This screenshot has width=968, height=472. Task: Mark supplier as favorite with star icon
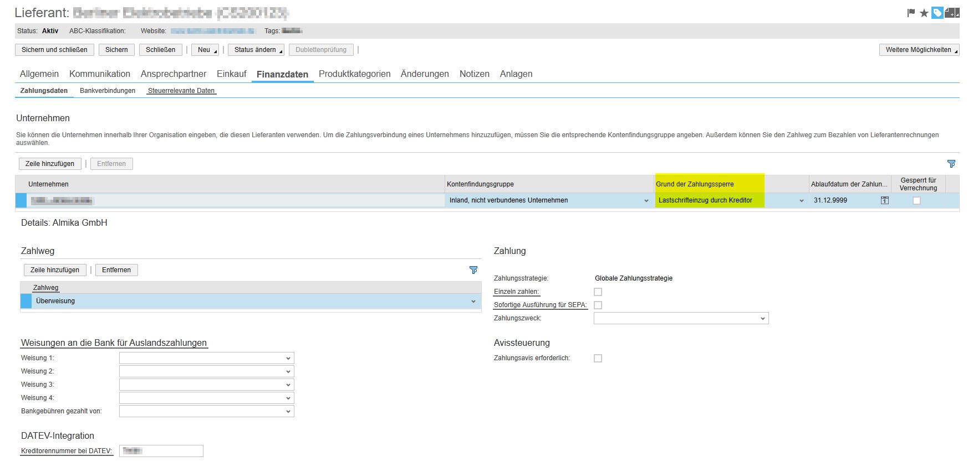pos(924,13)
